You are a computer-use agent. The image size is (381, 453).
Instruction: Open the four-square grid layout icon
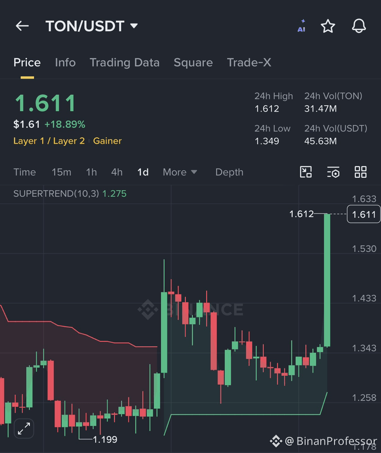(361, 172)
